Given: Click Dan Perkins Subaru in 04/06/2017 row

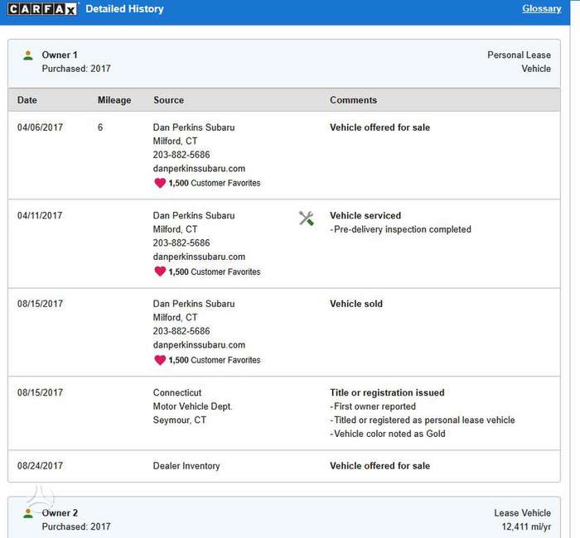Looking at the screenshot, I should 194,127.
